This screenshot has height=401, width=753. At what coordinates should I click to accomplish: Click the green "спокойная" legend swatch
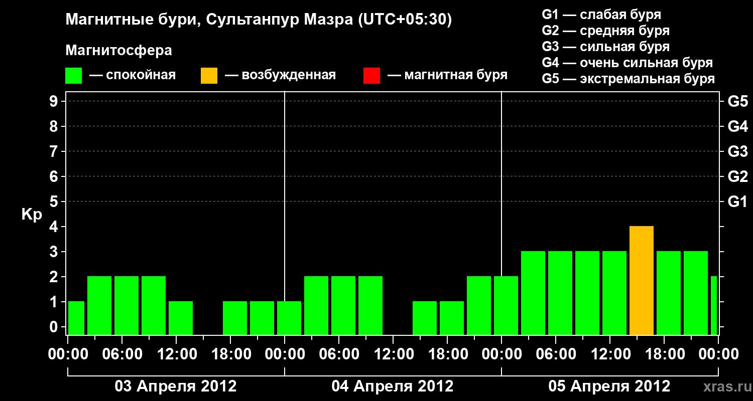coord(74,76)
